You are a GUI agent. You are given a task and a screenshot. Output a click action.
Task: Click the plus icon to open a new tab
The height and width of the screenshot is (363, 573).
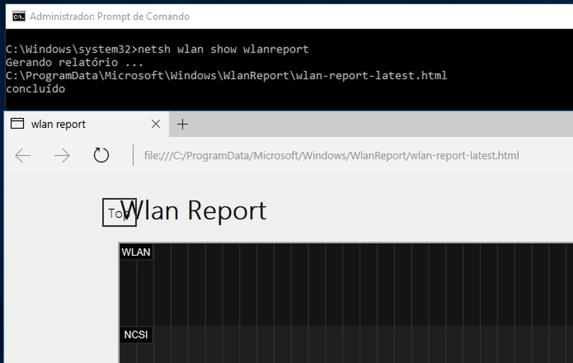click(183, 124)
